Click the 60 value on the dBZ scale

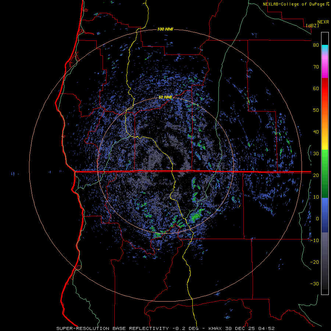(x=316, y=88)
